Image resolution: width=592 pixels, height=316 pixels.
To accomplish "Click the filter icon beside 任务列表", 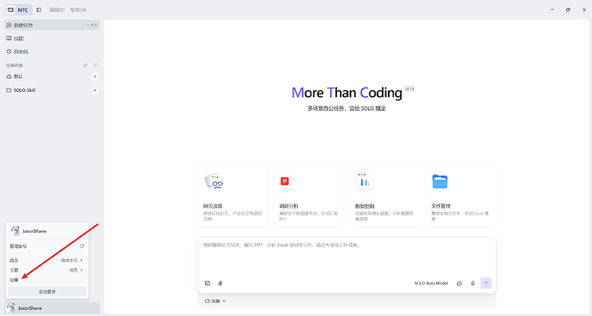I will 94,66.
